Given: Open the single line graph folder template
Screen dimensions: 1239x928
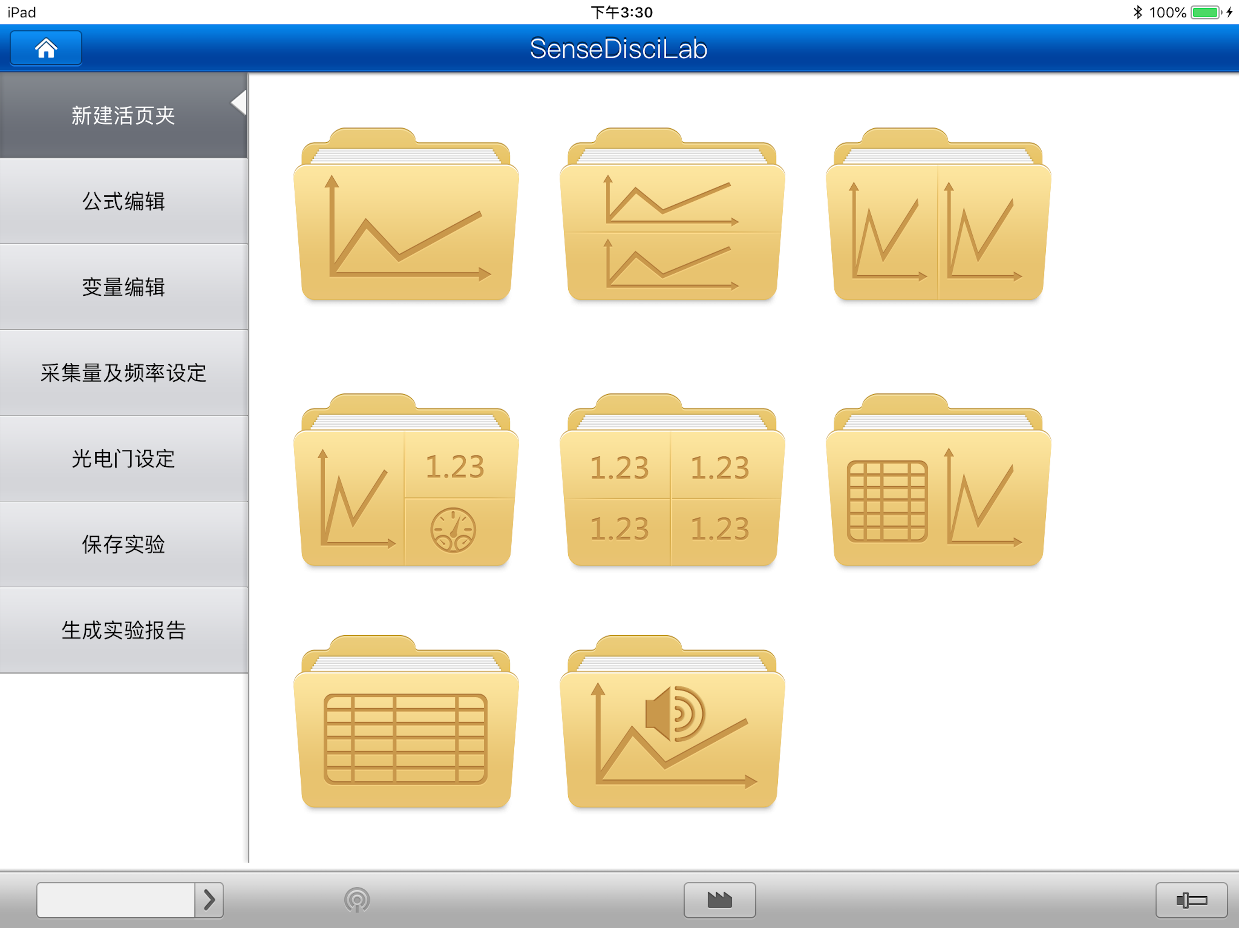Looking at the screenshot, I should [406, 214].
